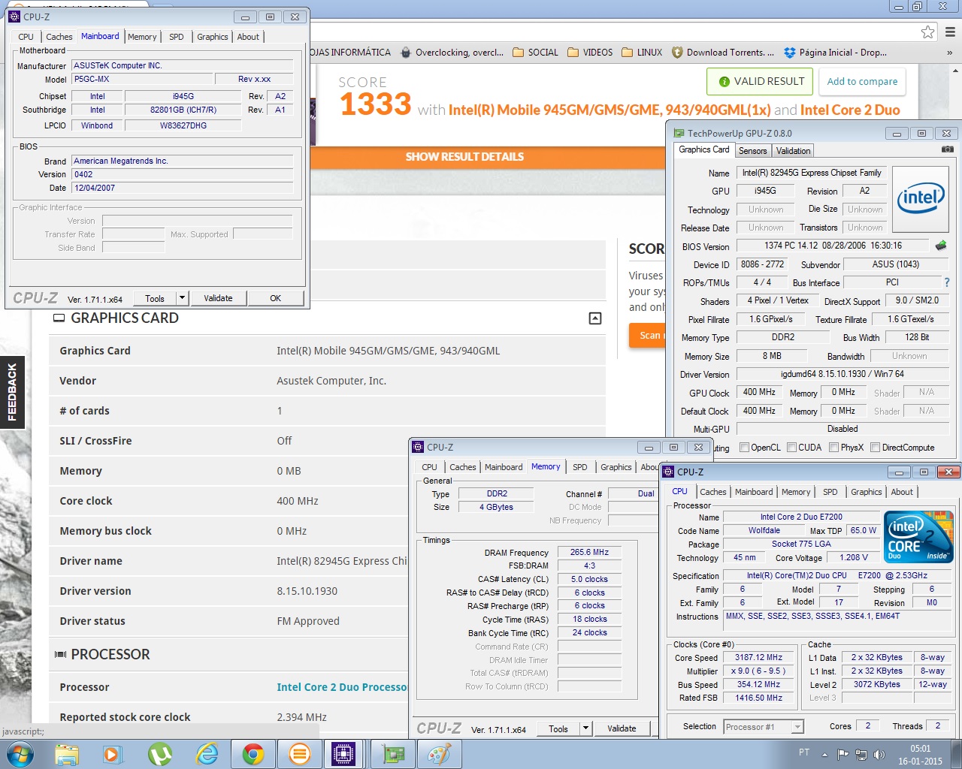Viewport: 962px width, 769px height.
Task: Click the GPU-Z BIOS save chip icon
Action: (941, 246)
